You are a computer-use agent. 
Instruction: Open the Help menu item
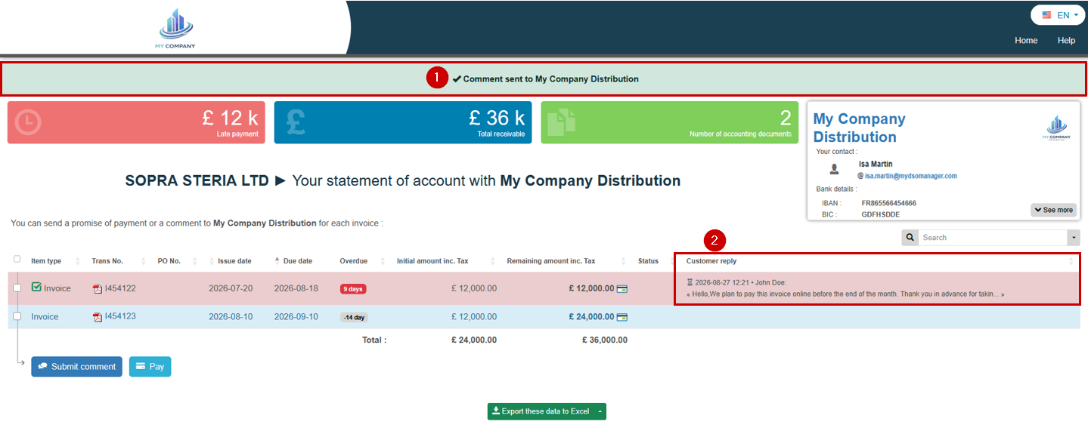pos(1066,41)
